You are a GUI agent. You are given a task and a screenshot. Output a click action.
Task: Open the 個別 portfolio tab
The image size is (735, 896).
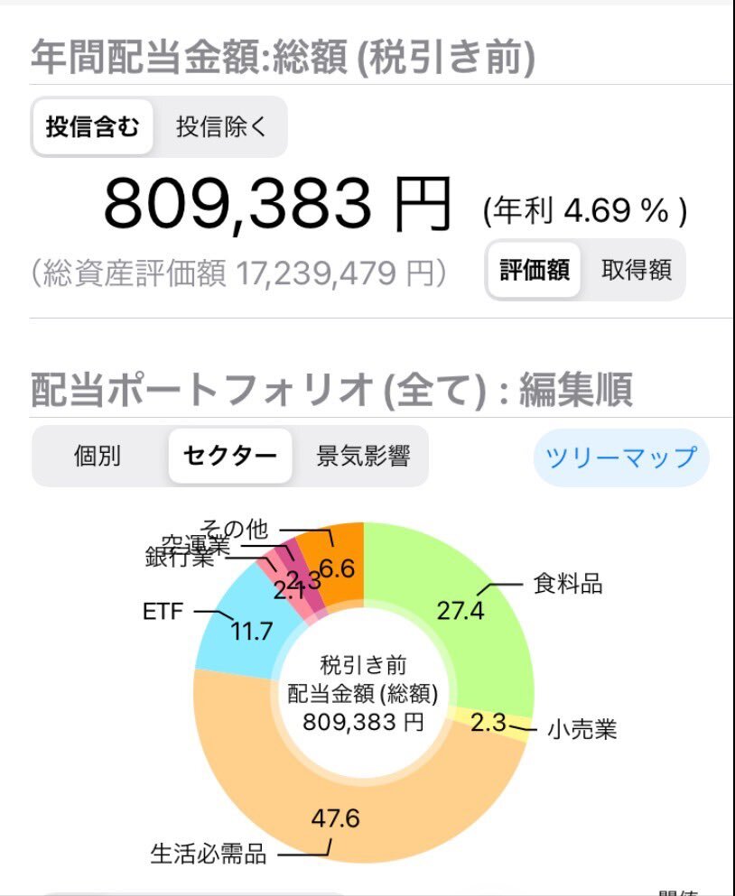pyautogui.click(x=98, y=456)
